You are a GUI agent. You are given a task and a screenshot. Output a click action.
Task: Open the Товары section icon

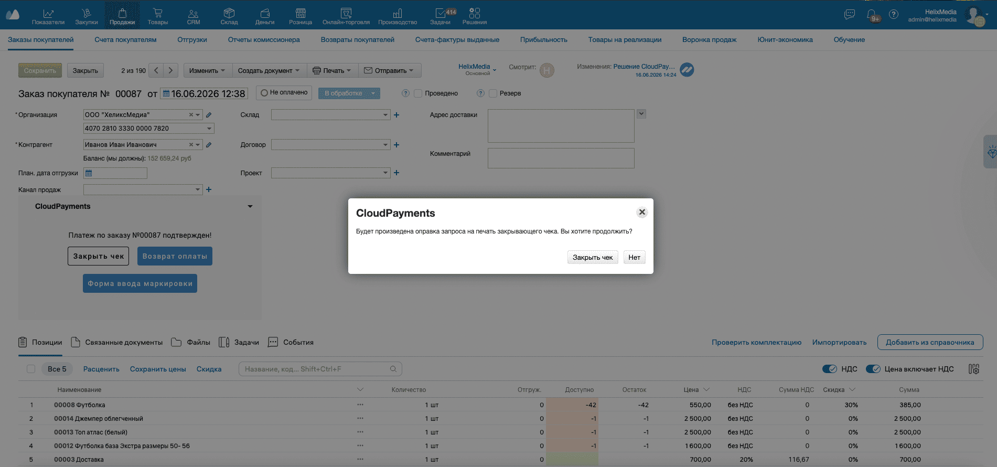click(x=158, y=16)
